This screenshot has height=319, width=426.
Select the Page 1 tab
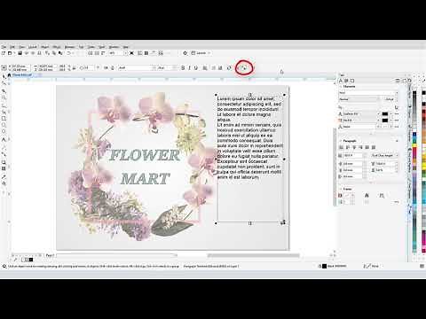50,255
